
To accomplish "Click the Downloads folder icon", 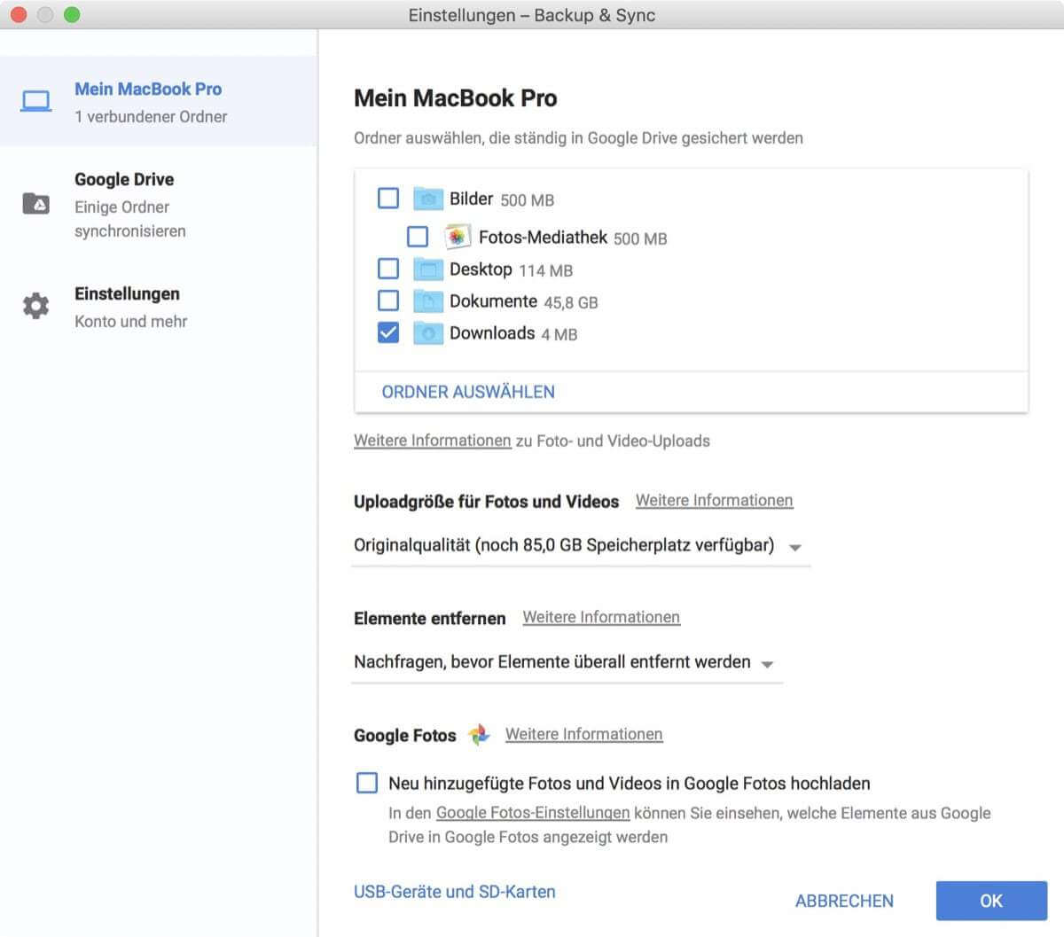I will 428,333.
